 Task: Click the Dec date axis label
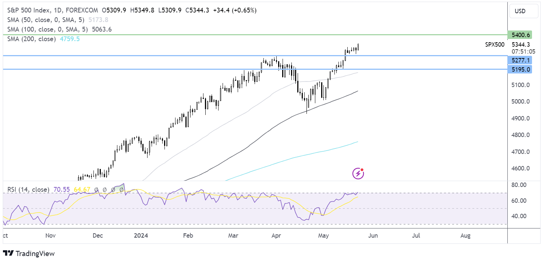pos(98,235)
